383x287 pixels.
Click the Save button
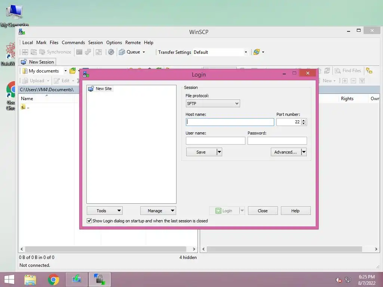[201, 152]
